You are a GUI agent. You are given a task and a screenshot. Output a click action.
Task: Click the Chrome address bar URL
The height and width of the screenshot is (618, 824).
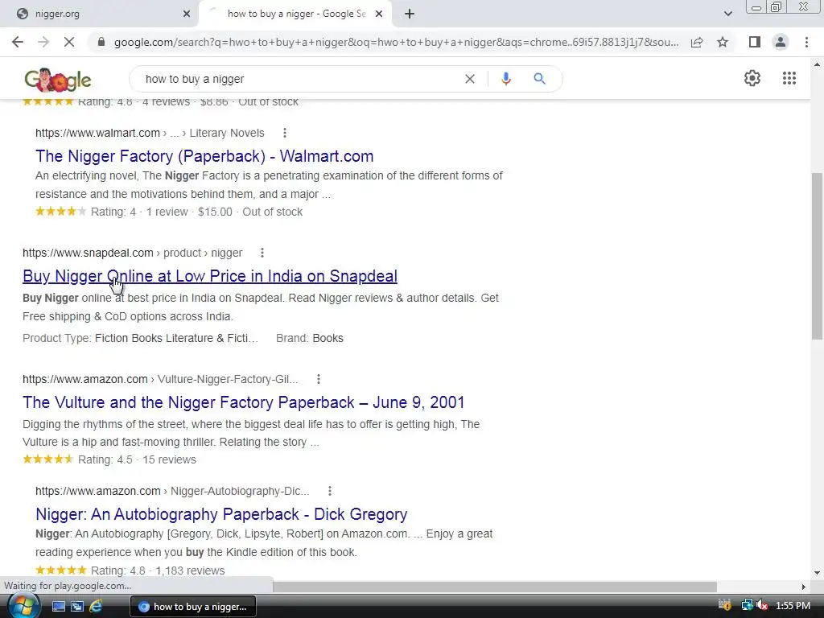tap(396, 42)
